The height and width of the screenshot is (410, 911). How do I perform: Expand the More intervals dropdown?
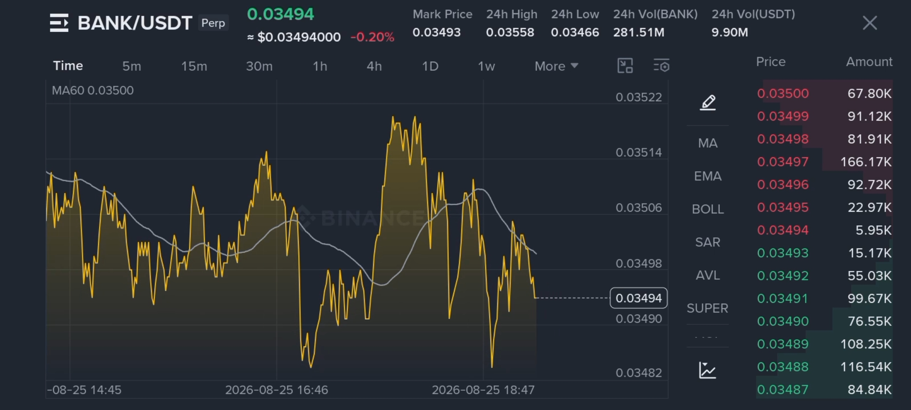coord(556,66)
